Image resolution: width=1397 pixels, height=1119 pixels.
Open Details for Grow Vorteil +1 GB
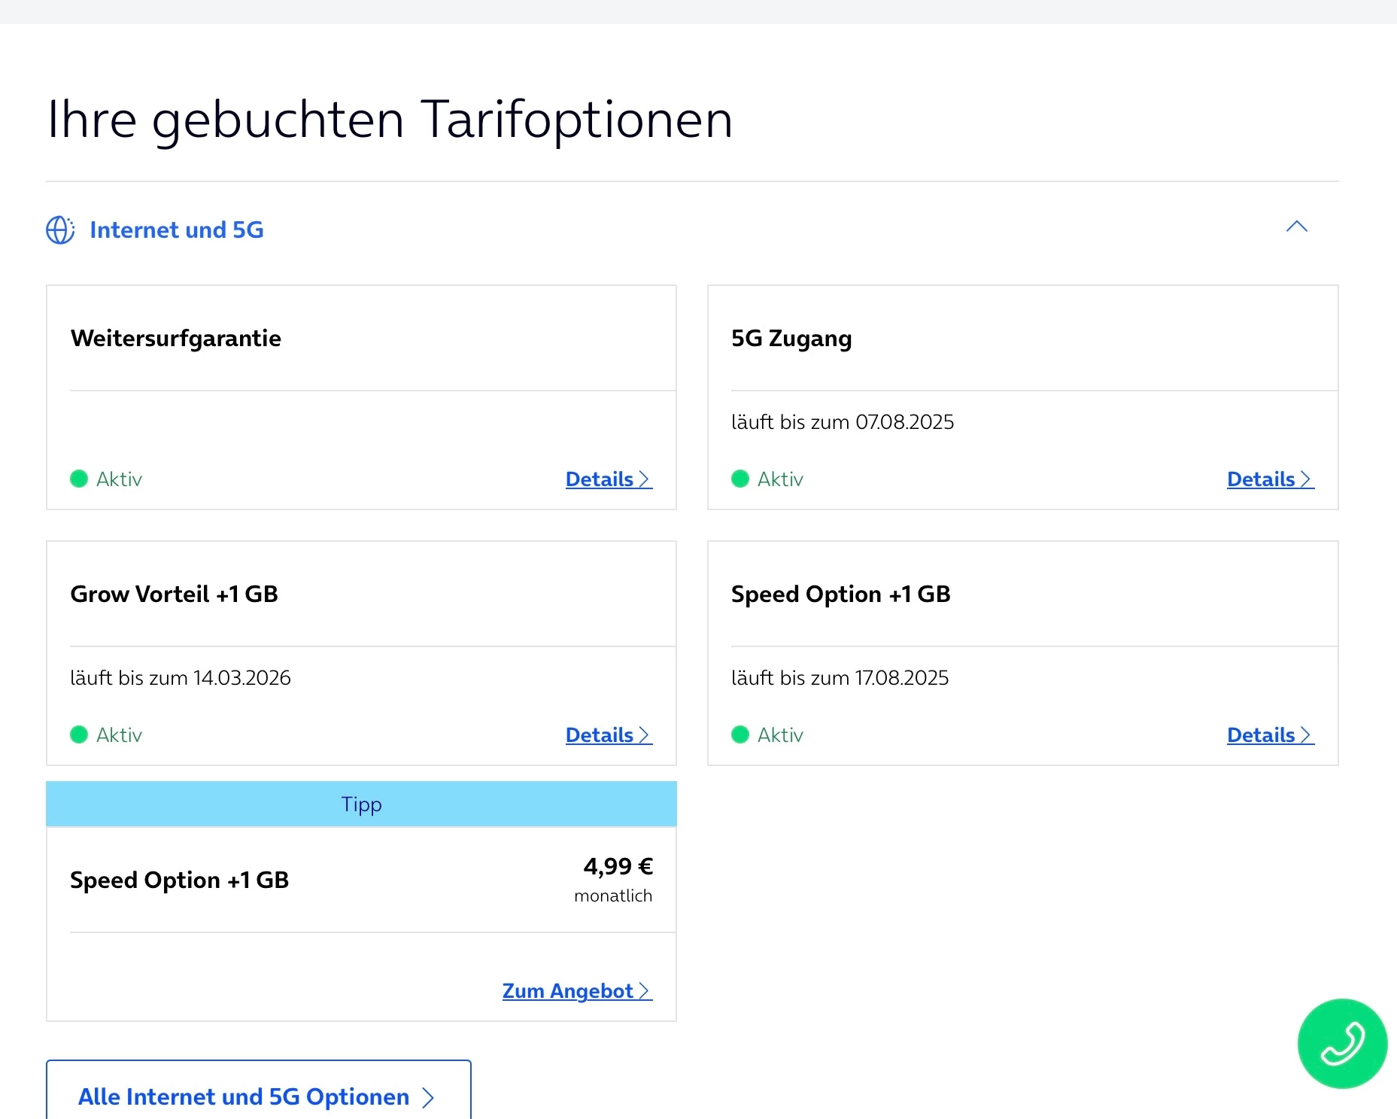click(608, 735)
